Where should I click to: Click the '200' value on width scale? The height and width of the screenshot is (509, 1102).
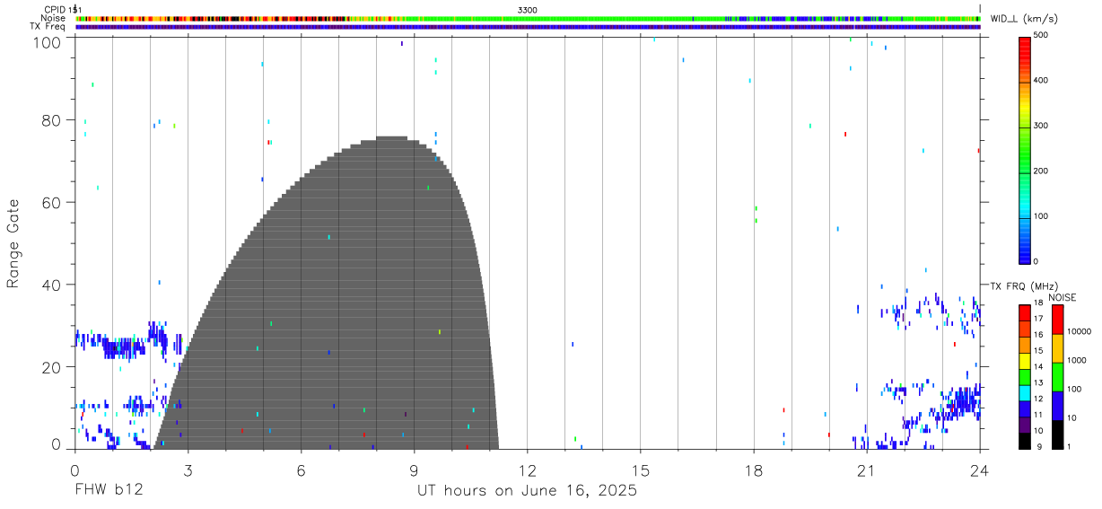click(1042, 171)
